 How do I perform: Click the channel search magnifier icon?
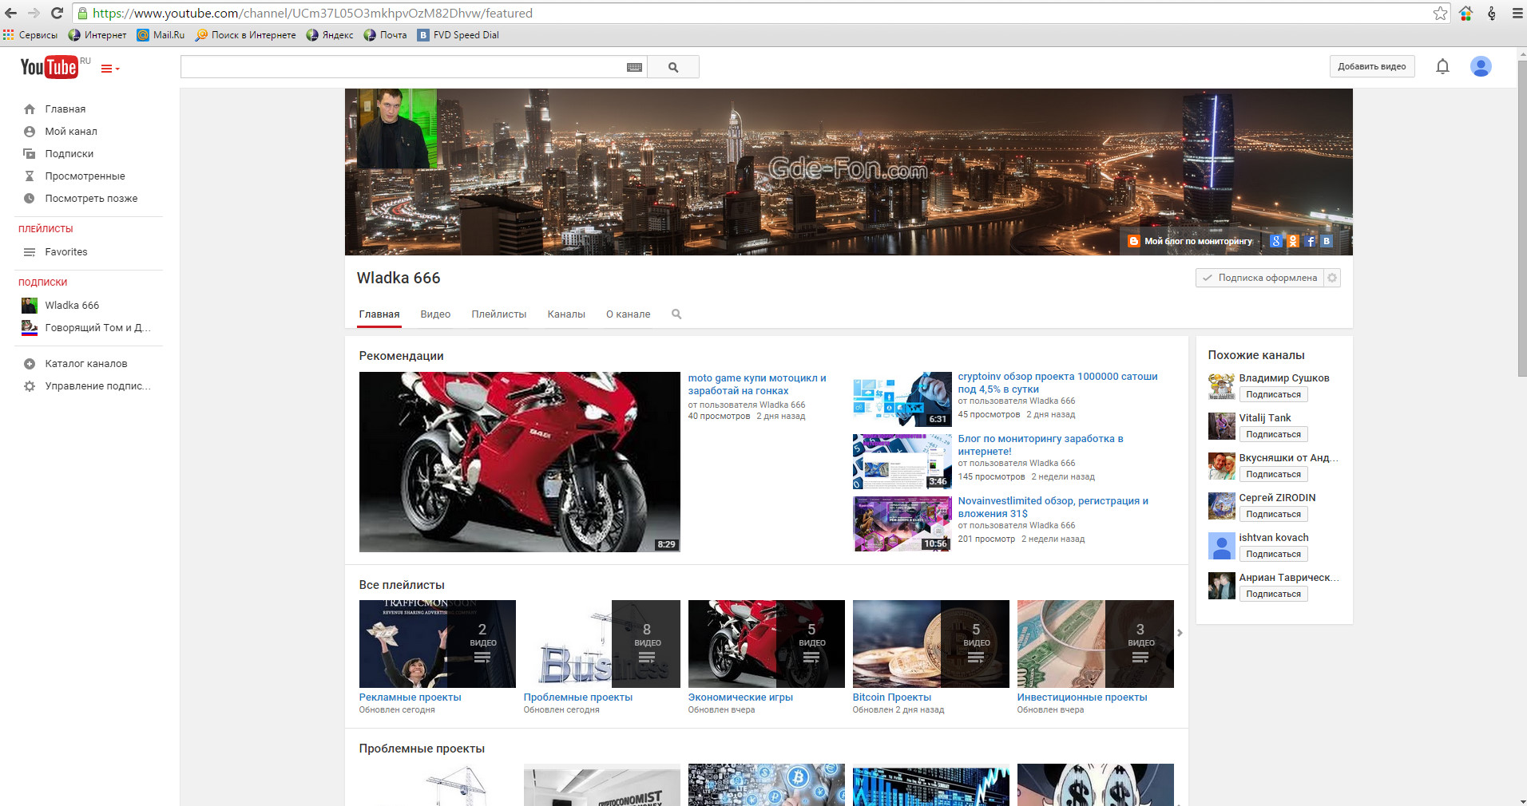pyautogui.click(x=676, y=314)
